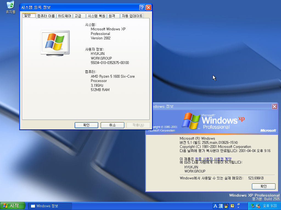Image resolution: width=281 pixels, height=210 pixels.
Task: Select the Windows 정보 taskbar button
Action: click(x=50, y=206)
